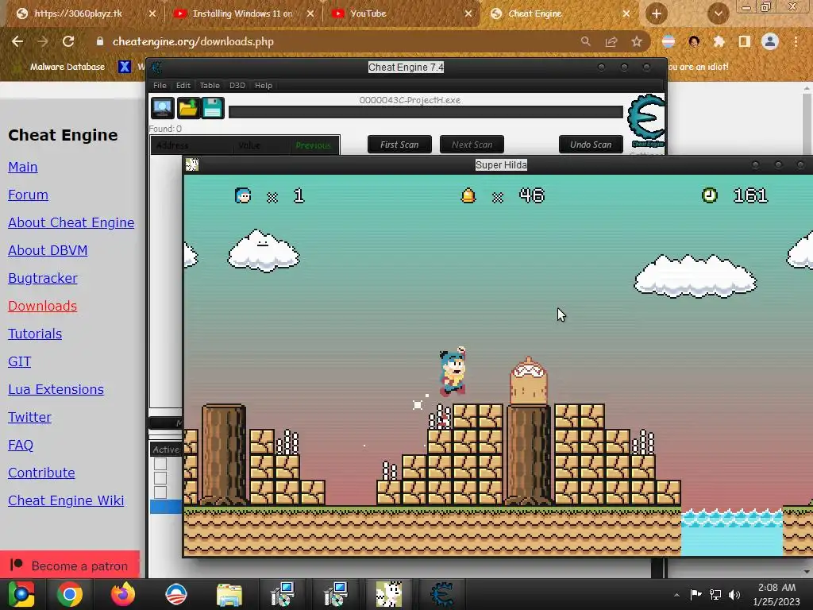Open the process list in Cheat Engine

[162, 108]
